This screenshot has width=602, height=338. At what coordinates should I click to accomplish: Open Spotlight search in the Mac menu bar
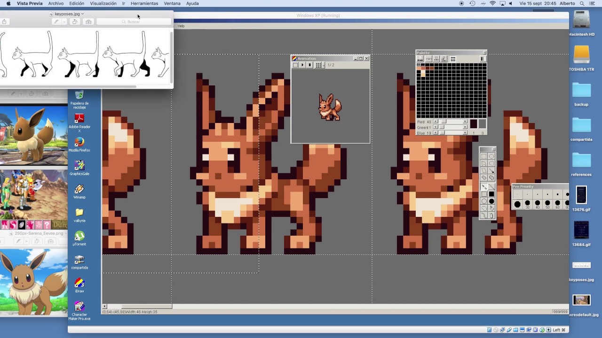pyautogui.click(x=582, y=3)
